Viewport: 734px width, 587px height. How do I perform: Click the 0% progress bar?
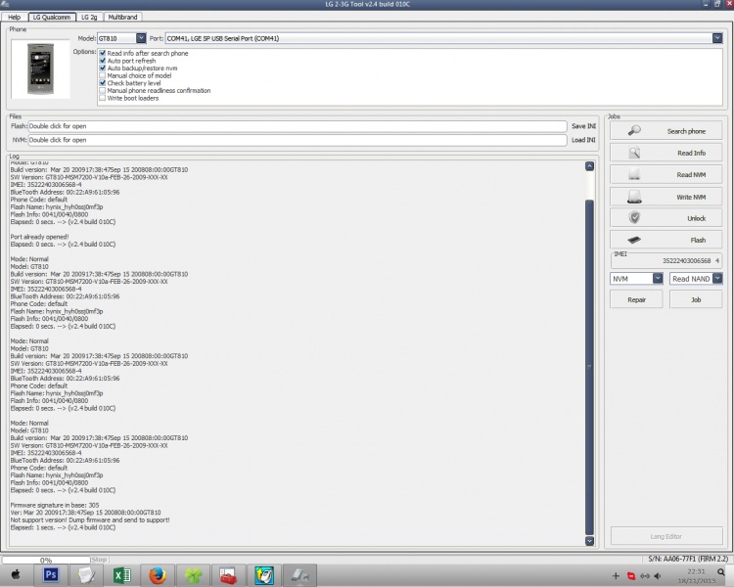coord(46,560)
